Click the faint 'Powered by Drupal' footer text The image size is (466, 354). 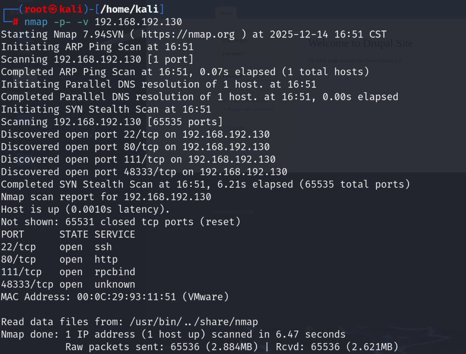233,212
